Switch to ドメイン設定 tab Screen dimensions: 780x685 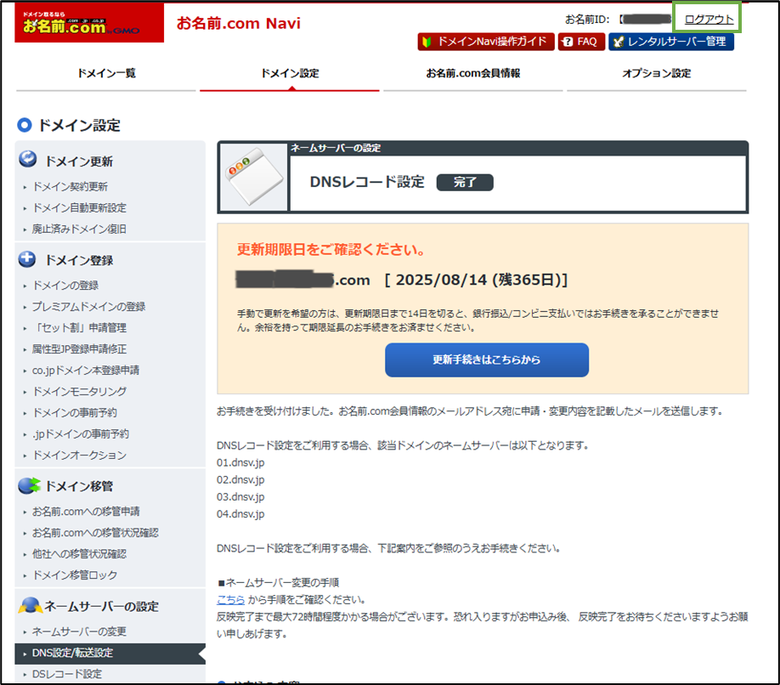(x=290, y=73)
